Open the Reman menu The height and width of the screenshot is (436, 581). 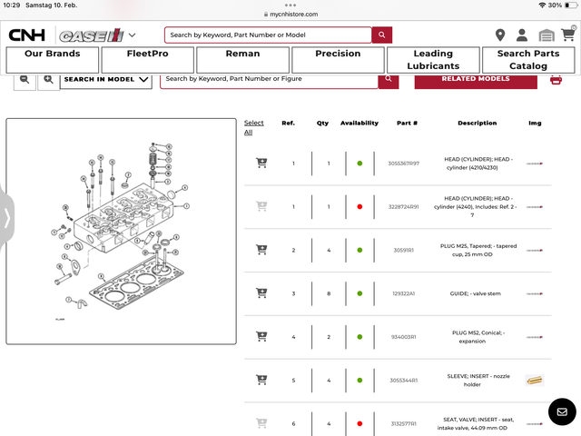click(242, 60)
